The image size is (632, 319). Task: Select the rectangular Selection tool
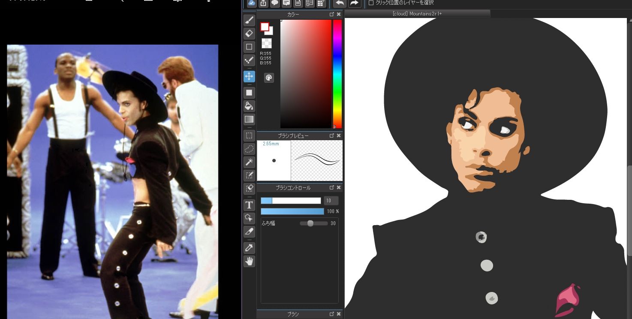click(249, 135)
